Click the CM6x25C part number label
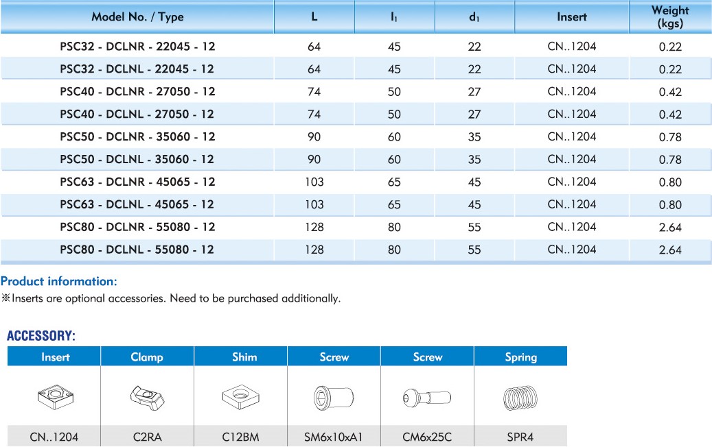Image resolution: width=712 pixels, height=447 pixels. coord(427,437)
